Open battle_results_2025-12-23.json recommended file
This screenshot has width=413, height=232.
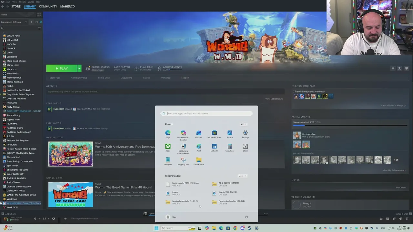[x=183, y=184]
